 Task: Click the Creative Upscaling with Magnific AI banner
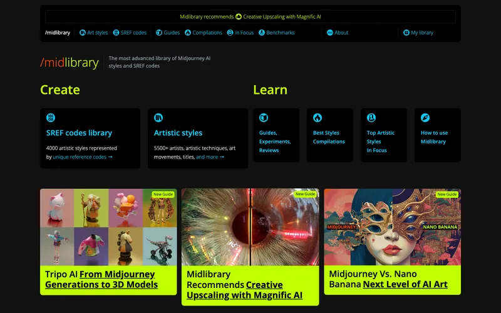tap(250, 17)
